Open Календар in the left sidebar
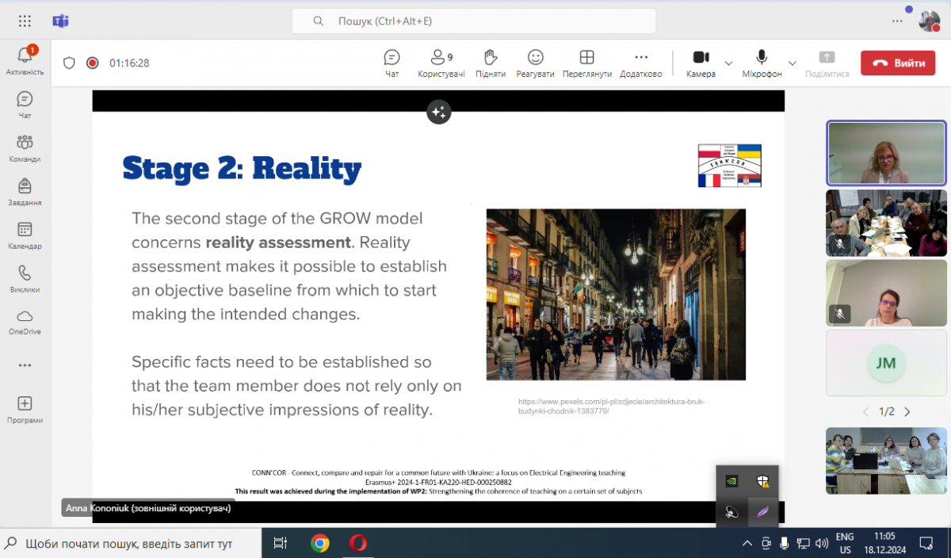Screen dimensions: 951x558 (x=25, y=235)
